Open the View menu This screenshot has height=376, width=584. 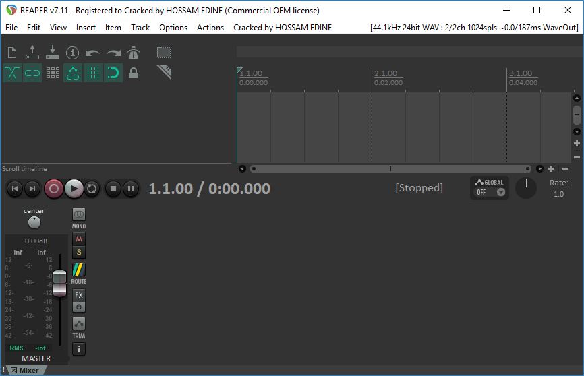click(58, 28)
